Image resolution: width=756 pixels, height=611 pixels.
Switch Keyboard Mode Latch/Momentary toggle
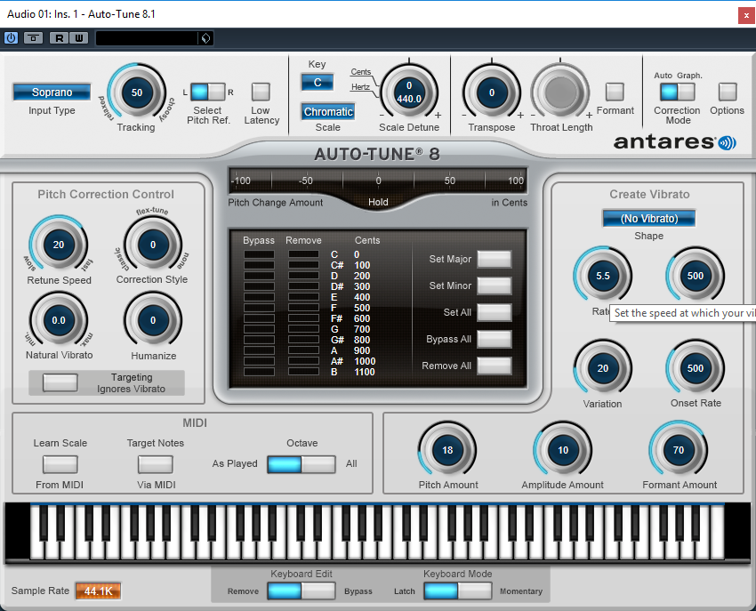(x=458, y=591)
